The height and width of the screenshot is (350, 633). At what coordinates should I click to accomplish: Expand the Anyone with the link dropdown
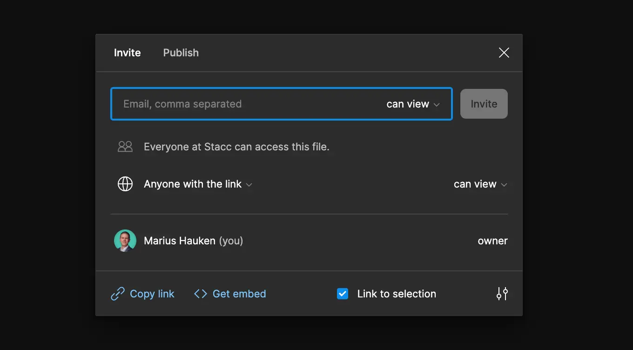click(198, 184)
